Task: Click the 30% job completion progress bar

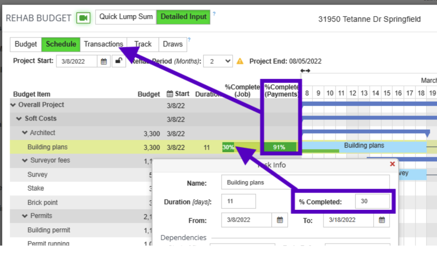Action: point(228,147)
